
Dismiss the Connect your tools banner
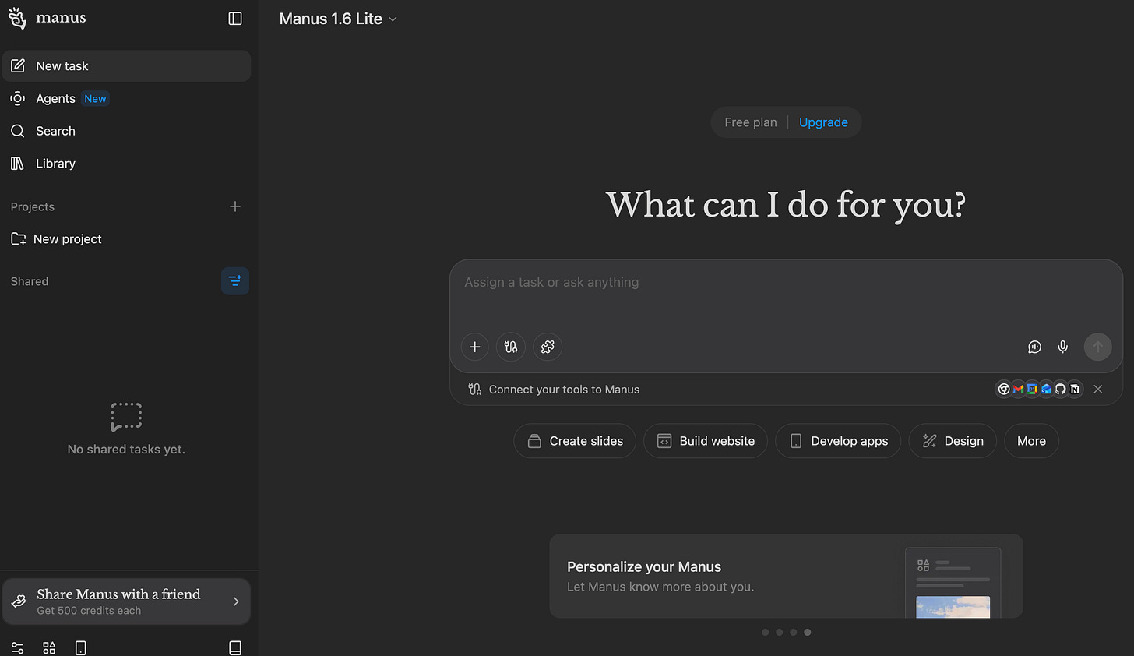point(1098,389)
